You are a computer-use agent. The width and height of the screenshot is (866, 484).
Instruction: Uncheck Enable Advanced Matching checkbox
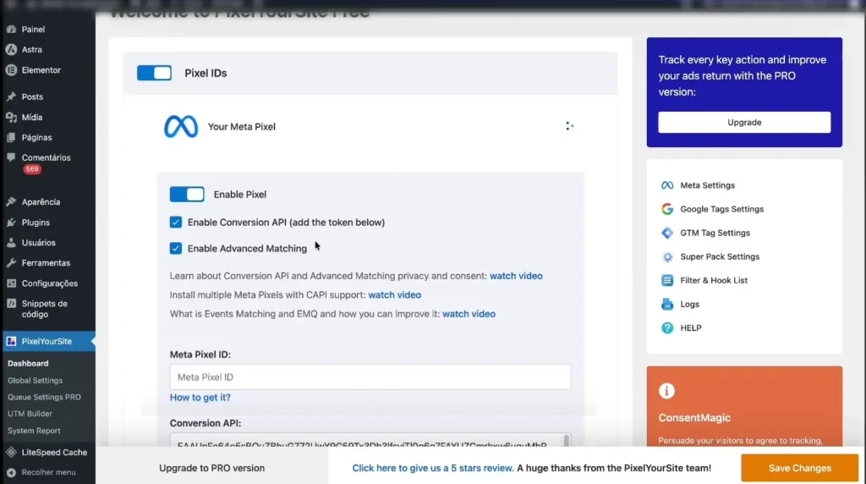click(176, 248)
